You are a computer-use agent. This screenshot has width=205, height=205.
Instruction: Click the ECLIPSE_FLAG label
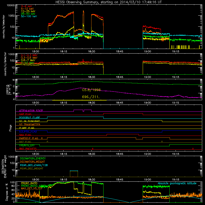(x=28, y=131)
